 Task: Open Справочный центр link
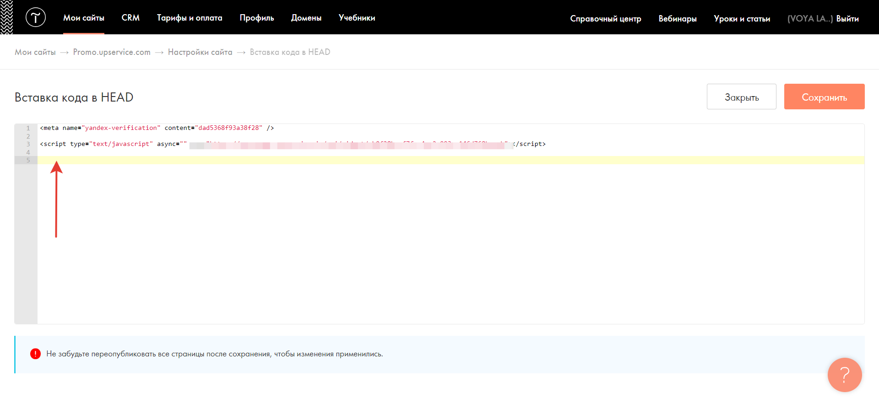(606, 19)
